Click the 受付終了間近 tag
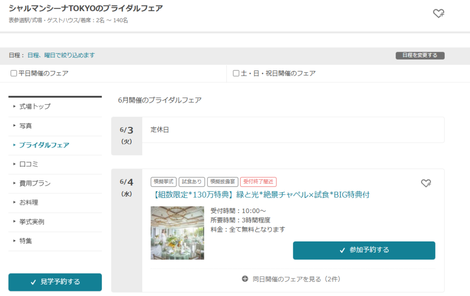The image size is (470, 296). (258, 181)
